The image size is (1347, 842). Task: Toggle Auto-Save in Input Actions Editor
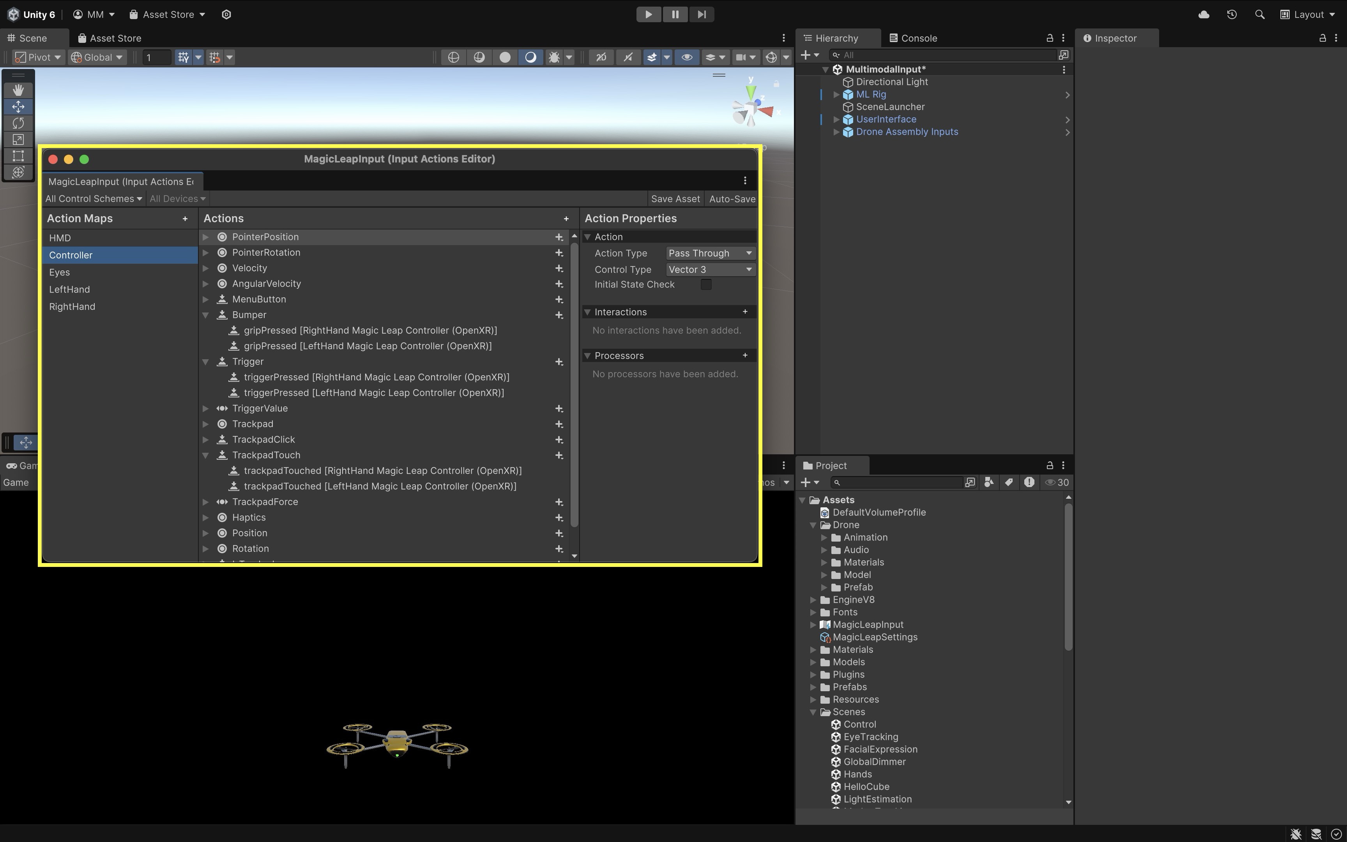pos(732,199)
